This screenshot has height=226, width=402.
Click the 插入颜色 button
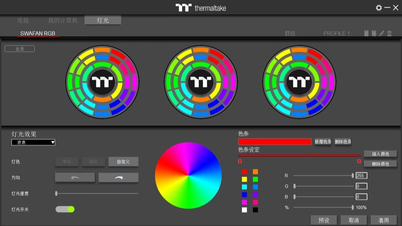click(x=380, y=154)
